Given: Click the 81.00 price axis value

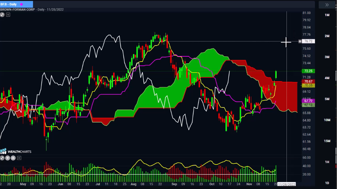Looking at the screenshot, I should pos(306,13).
